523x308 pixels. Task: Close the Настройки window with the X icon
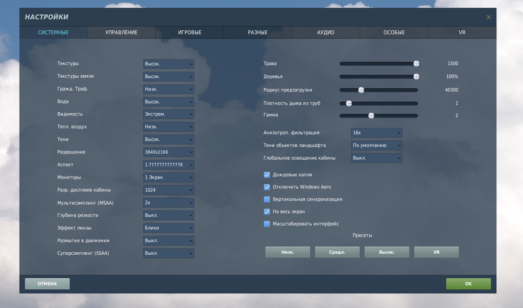pos(488,17)
